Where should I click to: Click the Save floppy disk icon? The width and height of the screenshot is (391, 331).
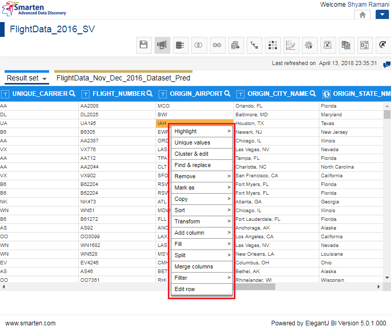[x=144, y=45]
